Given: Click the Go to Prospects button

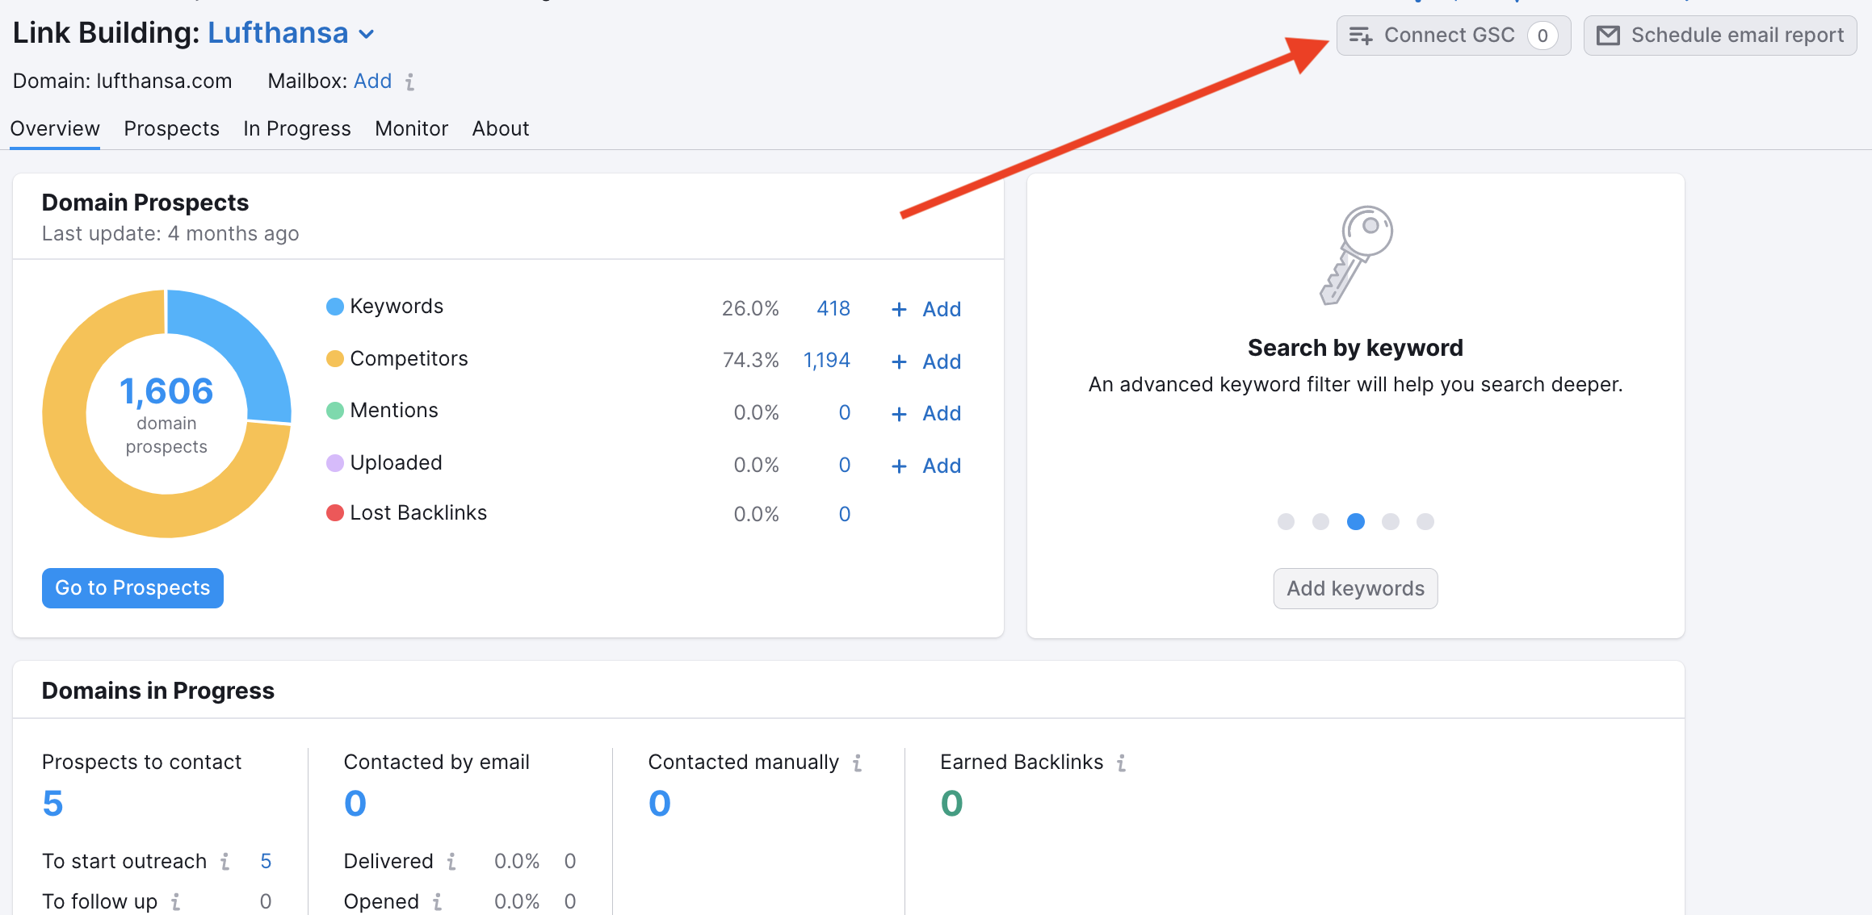Looking at the screenshot, I should 132,587.
